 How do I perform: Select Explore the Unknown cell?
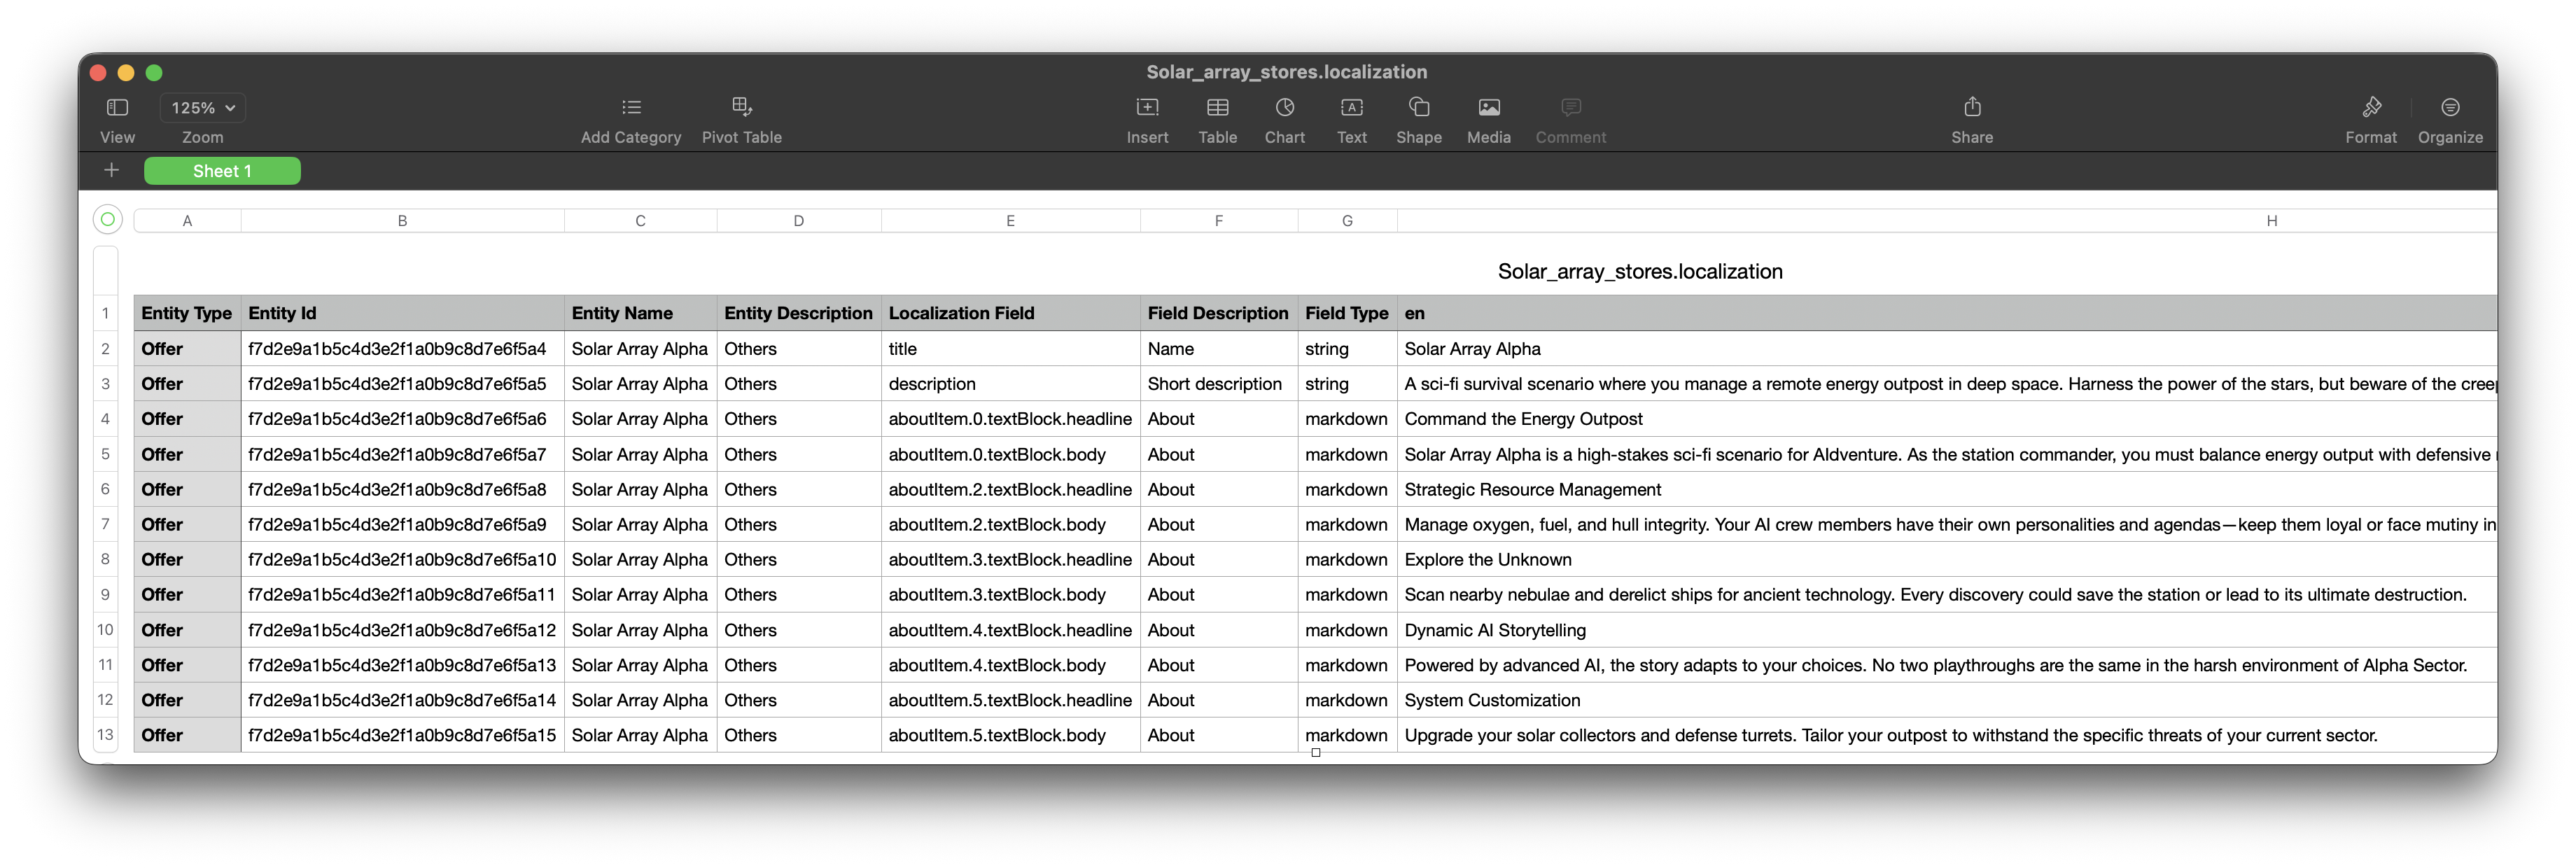click(1946, 560)
